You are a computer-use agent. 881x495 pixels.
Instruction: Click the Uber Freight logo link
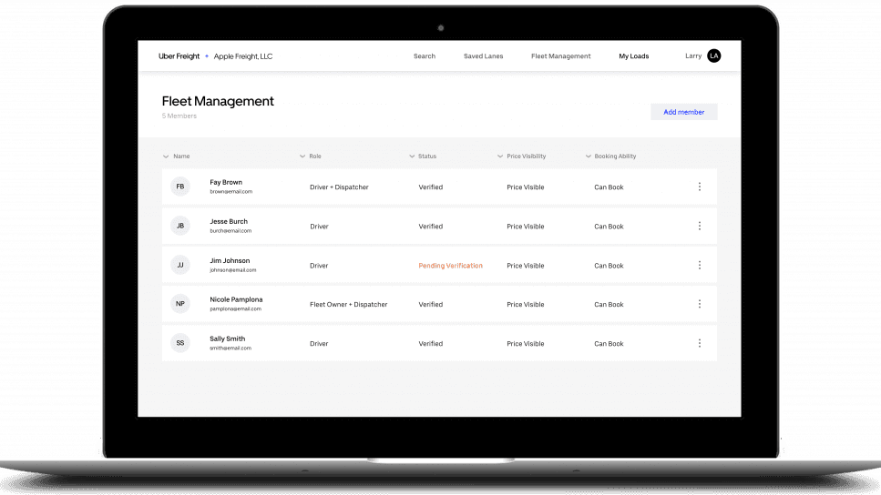click(x=179, y=56)
